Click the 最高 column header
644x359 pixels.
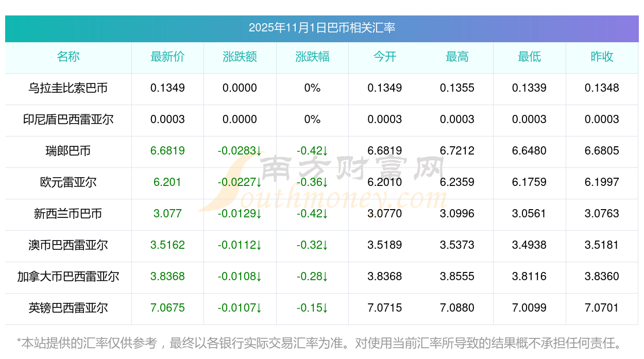tap(457, 57)
